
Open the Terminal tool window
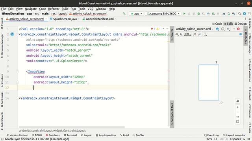(70, 135)
